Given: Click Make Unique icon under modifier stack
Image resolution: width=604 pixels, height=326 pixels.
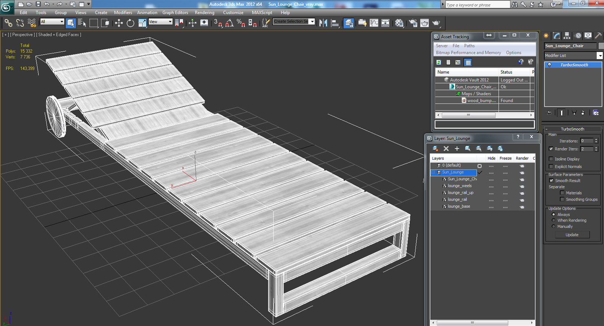Looking at the screenshot, I should [x=574, y=113].
